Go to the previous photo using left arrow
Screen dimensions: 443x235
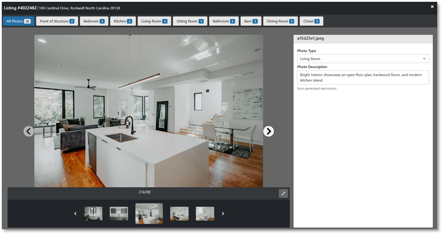[29, 131]
